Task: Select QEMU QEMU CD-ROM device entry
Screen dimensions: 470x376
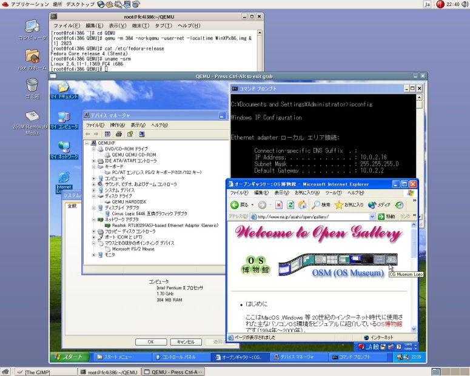Action: click(x=133, y=155)
